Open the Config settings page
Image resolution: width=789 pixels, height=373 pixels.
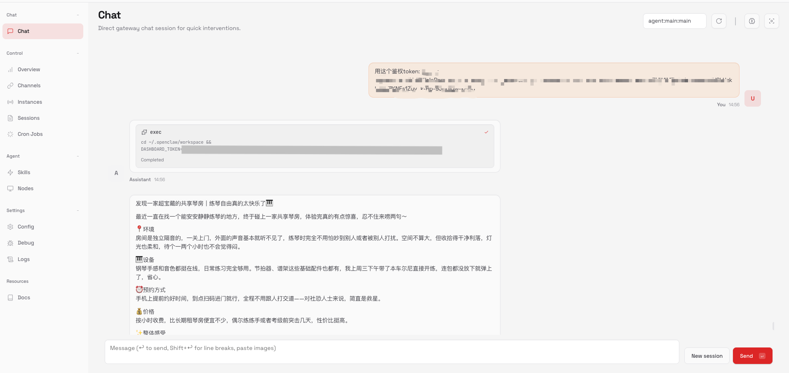coord(43,227)
